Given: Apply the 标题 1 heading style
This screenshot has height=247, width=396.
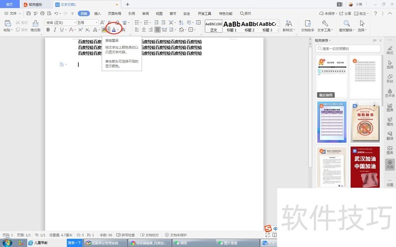Looking at the screenshot, I should coord(232,26).
